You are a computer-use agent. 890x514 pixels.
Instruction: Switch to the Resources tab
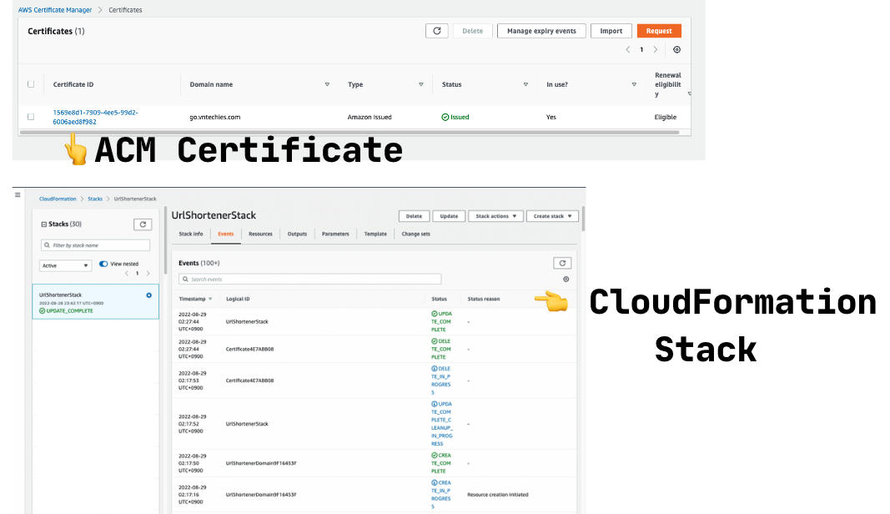click(260, 234)
